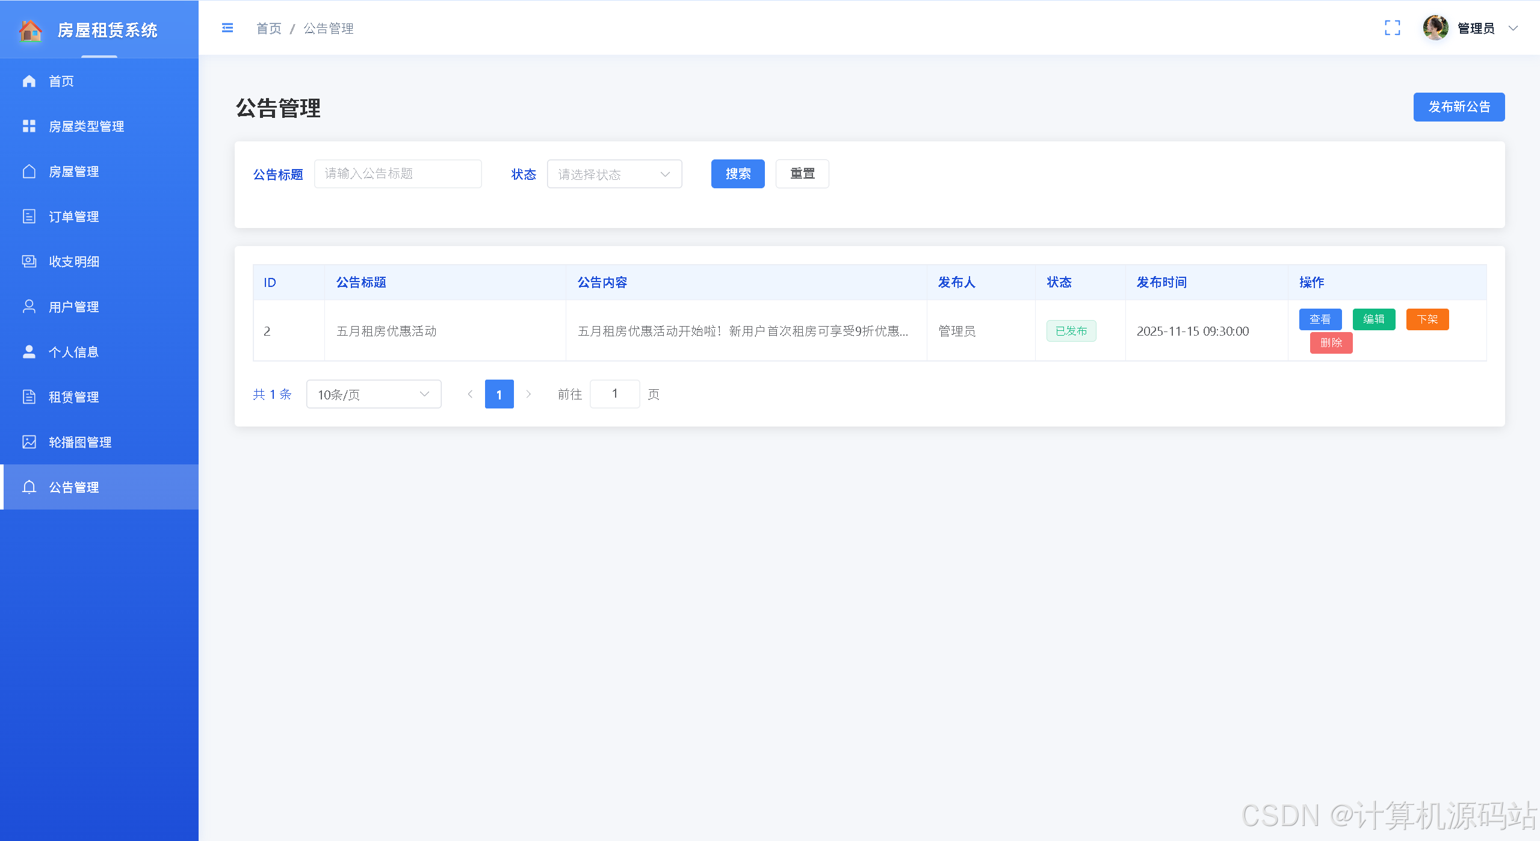Click the 房屋类型管理 grid icon

click(29, 126)
